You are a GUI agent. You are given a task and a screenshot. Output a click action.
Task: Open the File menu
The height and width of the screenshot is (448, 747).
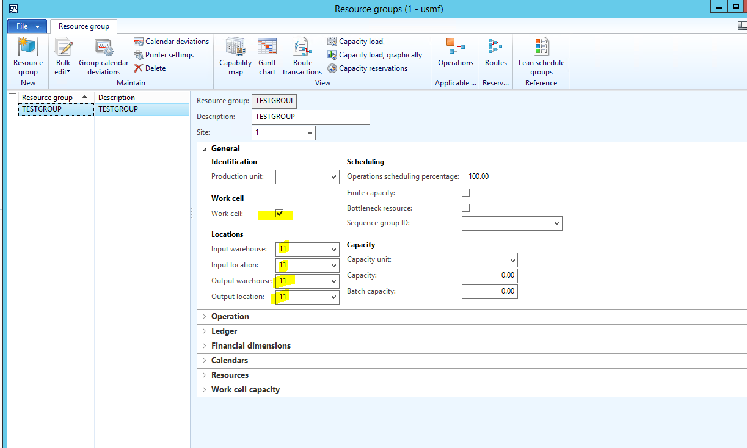[27, 26]
